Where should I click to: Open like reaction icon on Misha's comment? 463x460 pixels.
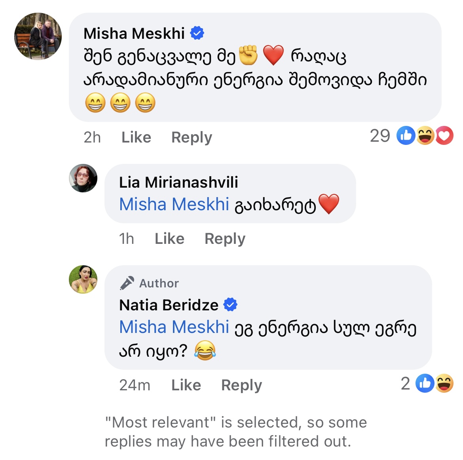point(406,136)
